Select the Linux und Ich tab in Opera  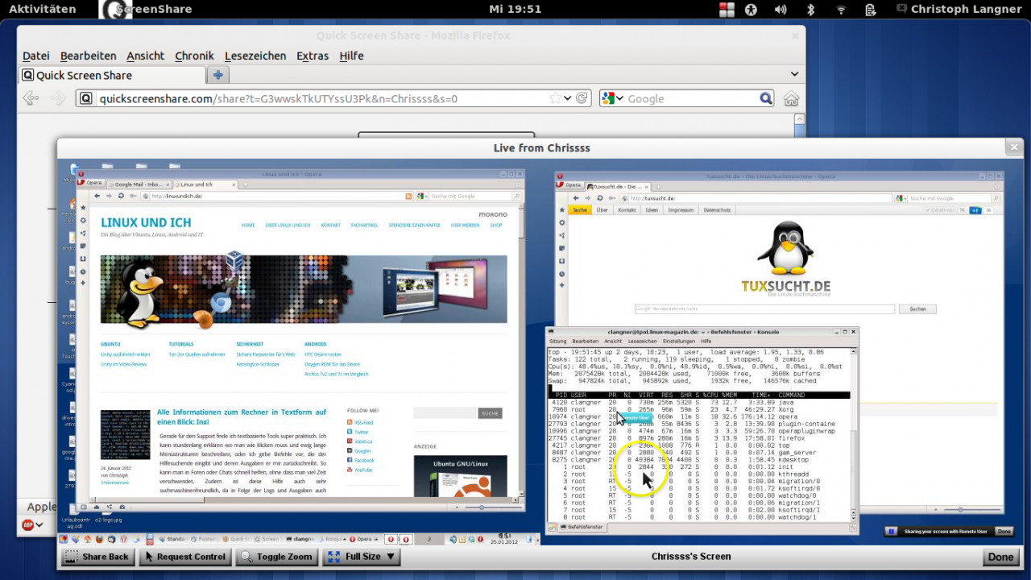click(x=205, y=184)
